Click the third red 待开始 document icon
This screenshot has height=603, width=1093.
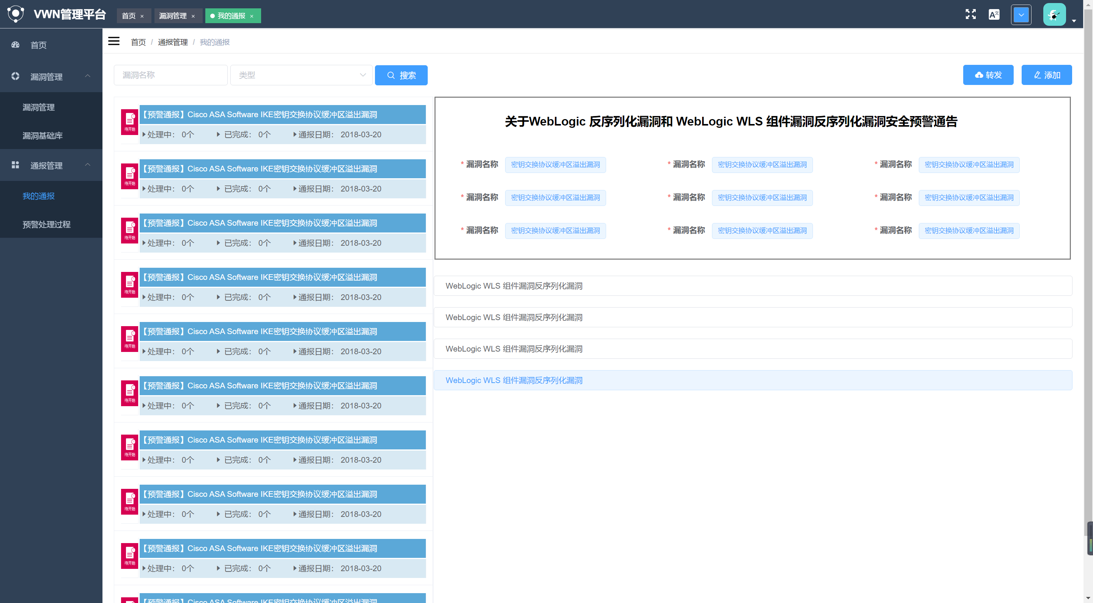point(130,231)
